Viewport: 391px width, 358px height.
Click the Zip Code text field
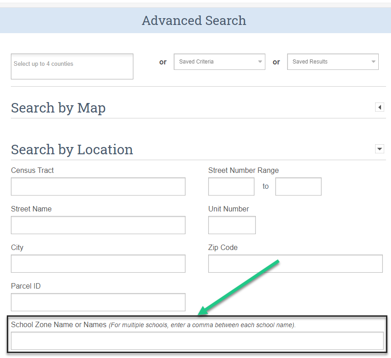click(295, 264)
